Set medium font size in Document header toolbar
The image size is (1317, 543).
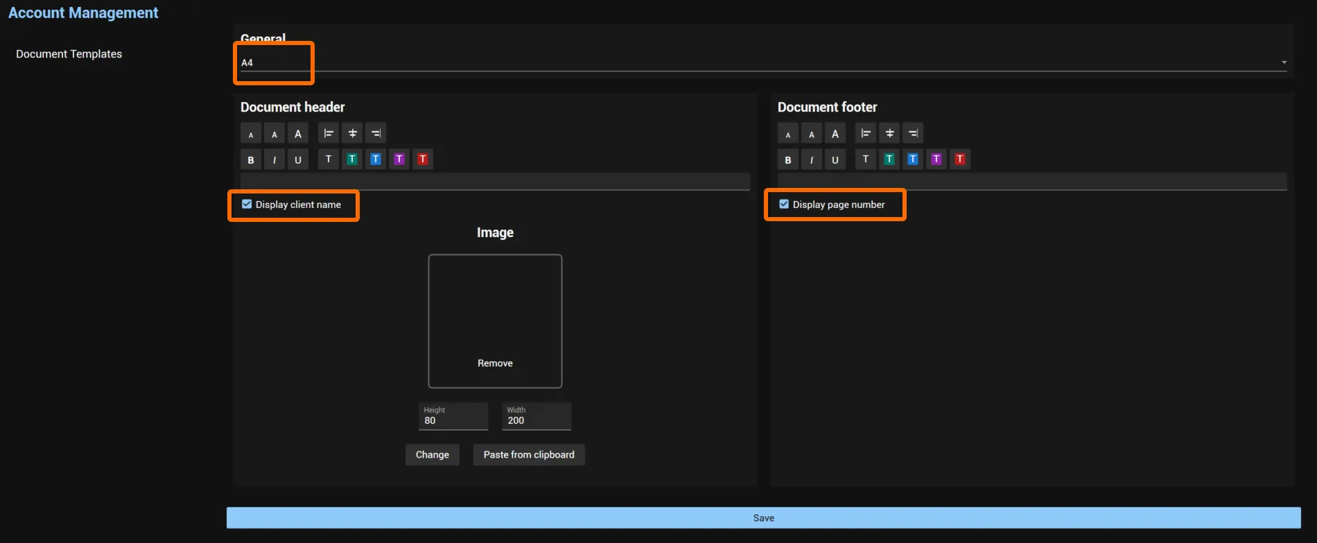274,134
